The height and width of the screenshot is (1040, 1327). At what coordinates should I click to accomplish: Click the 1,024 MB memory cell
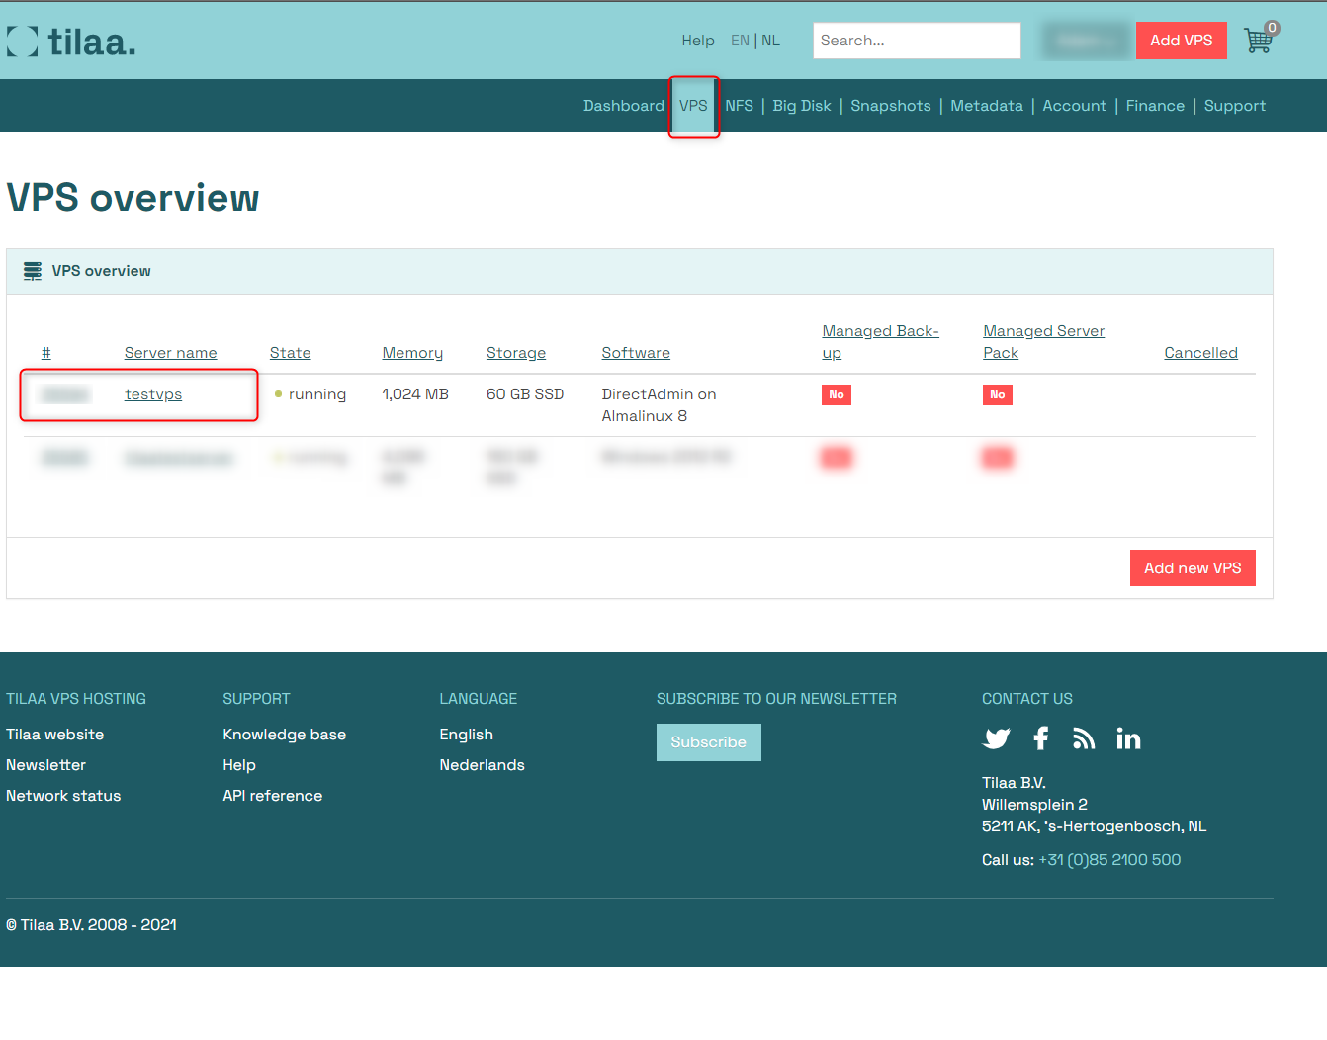coord(415,394)
